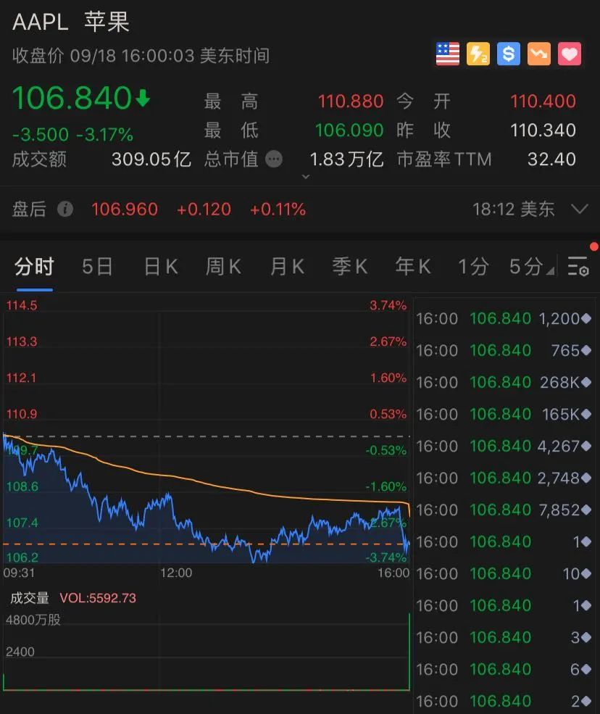Tap the change value -3.500 -3.17%

pos(72,135)
